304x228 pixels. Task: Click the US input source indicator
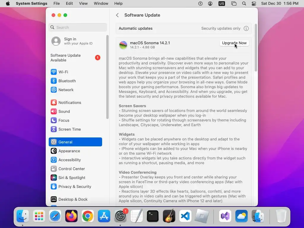221,4
